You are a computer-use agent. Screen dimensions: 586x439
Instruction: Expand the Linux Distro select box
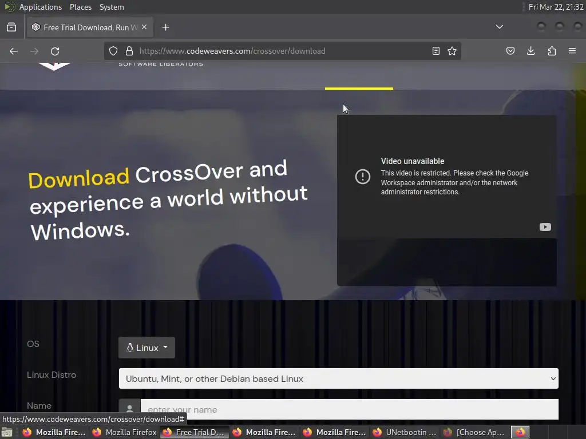click(339, 378)
